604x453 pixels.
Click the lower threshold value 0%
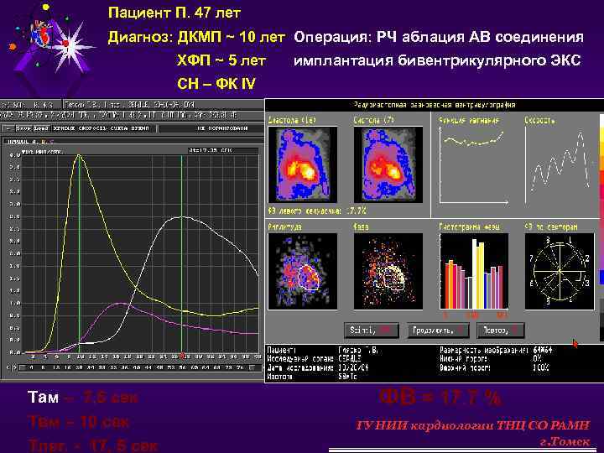pyautogui.click(x=537, y=359)
